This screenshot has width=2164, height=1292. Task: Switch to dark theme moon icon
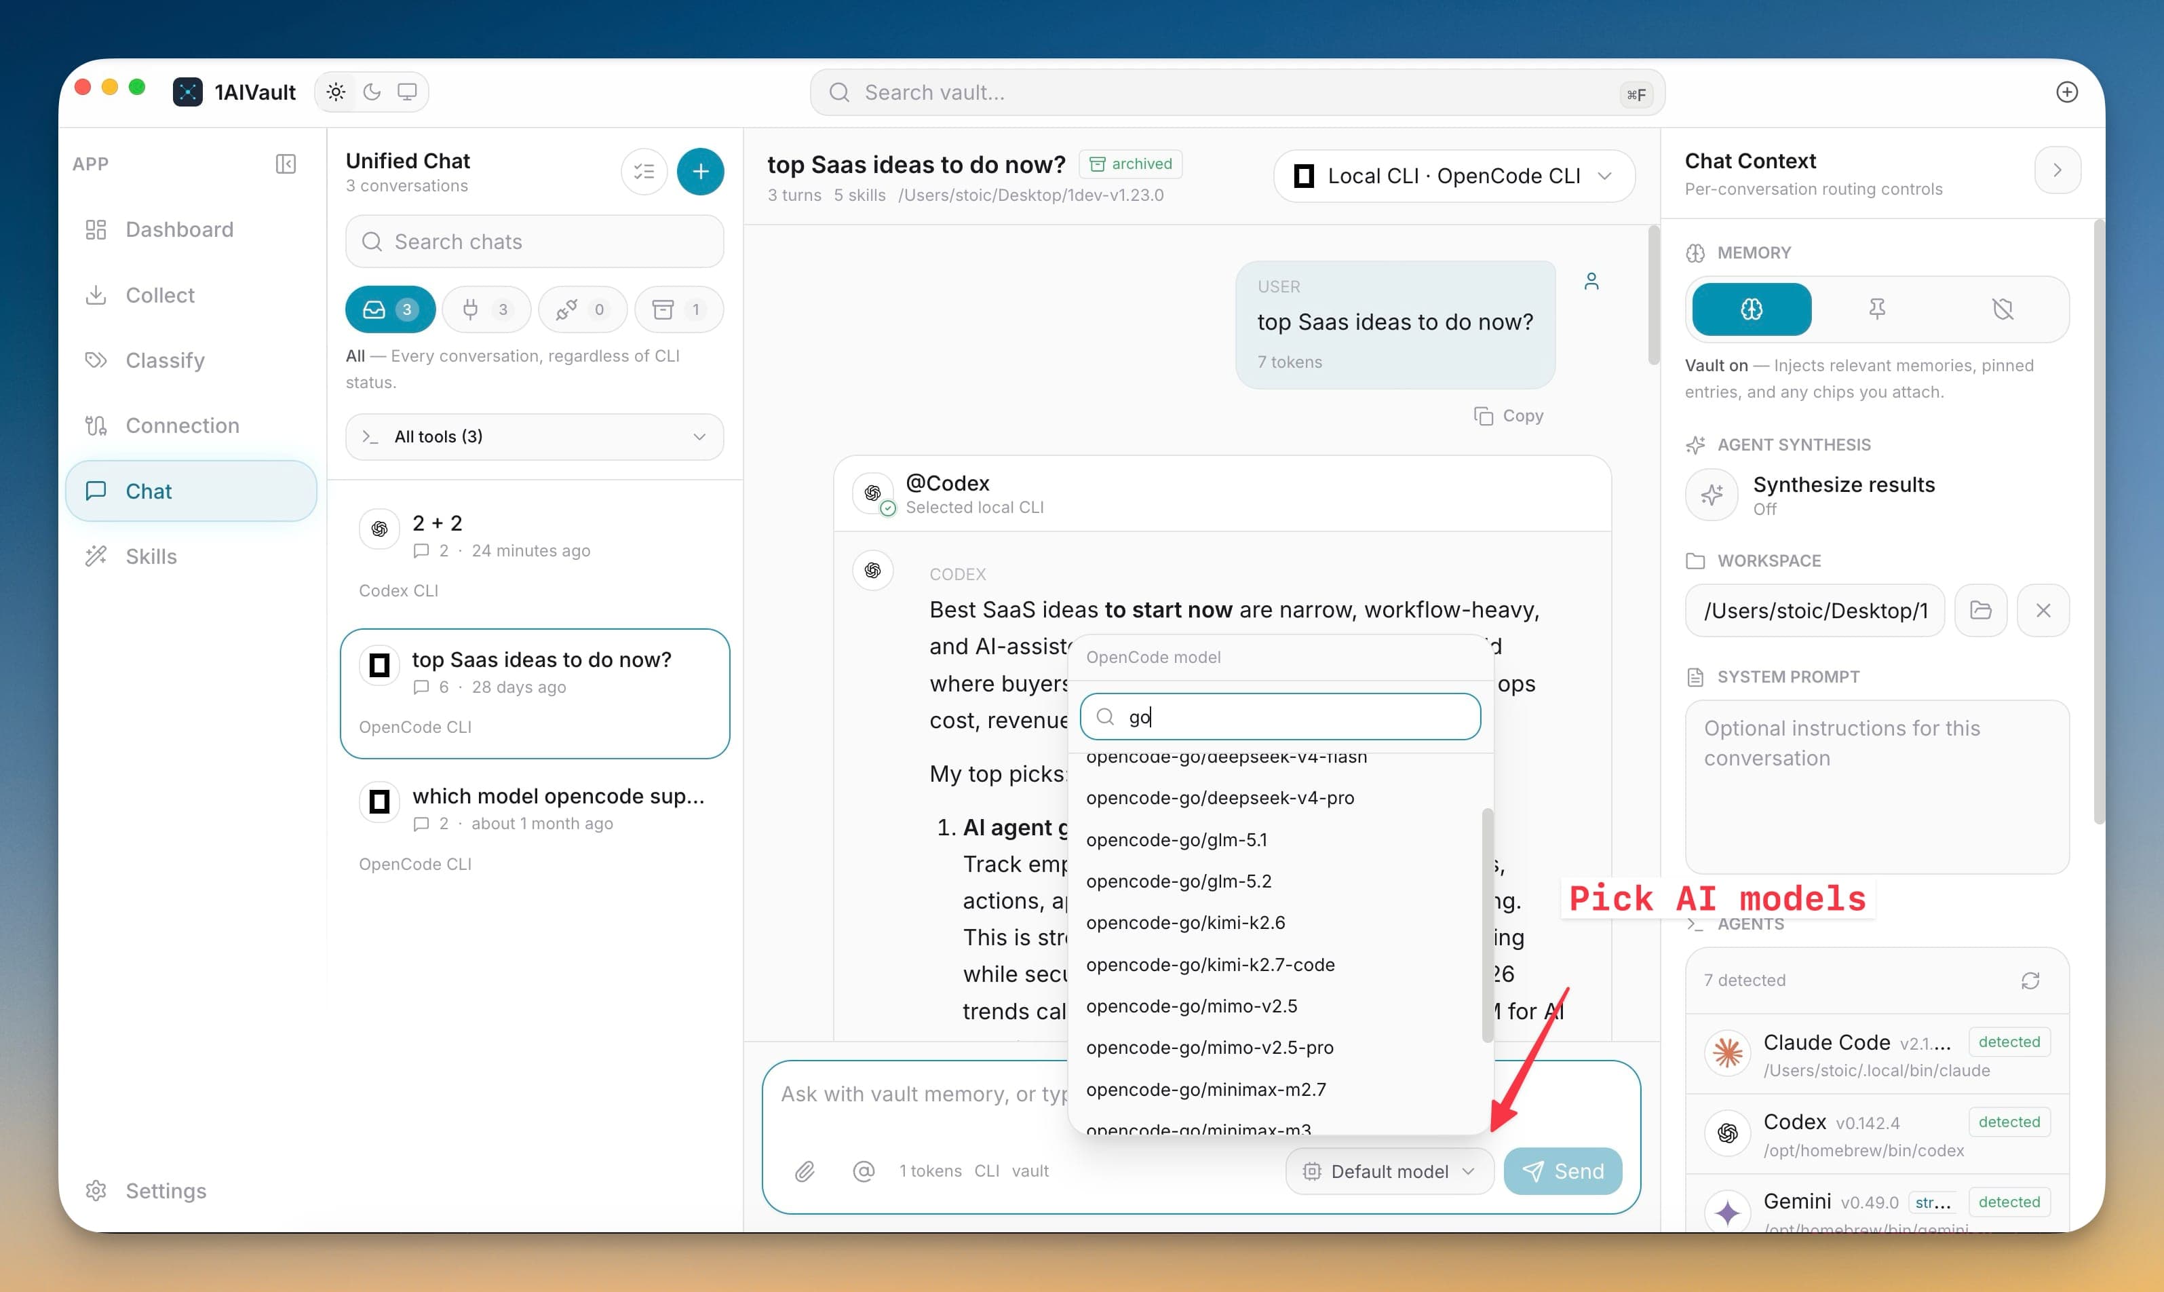[x=372, y=92]
